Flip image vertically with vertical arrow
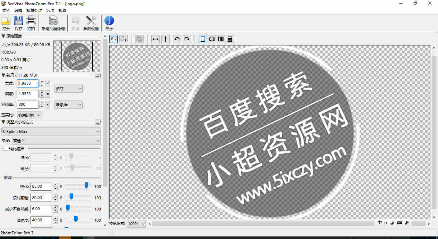This screenshot has height=239, width=438. [x=165, y=39]
